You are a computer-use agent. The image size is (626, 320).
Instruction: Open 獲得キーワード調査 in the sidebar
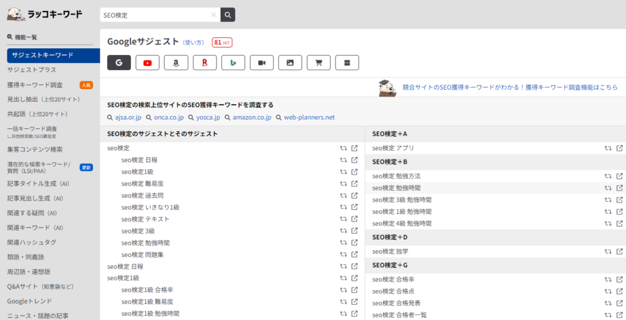click(x=35, y=85)
